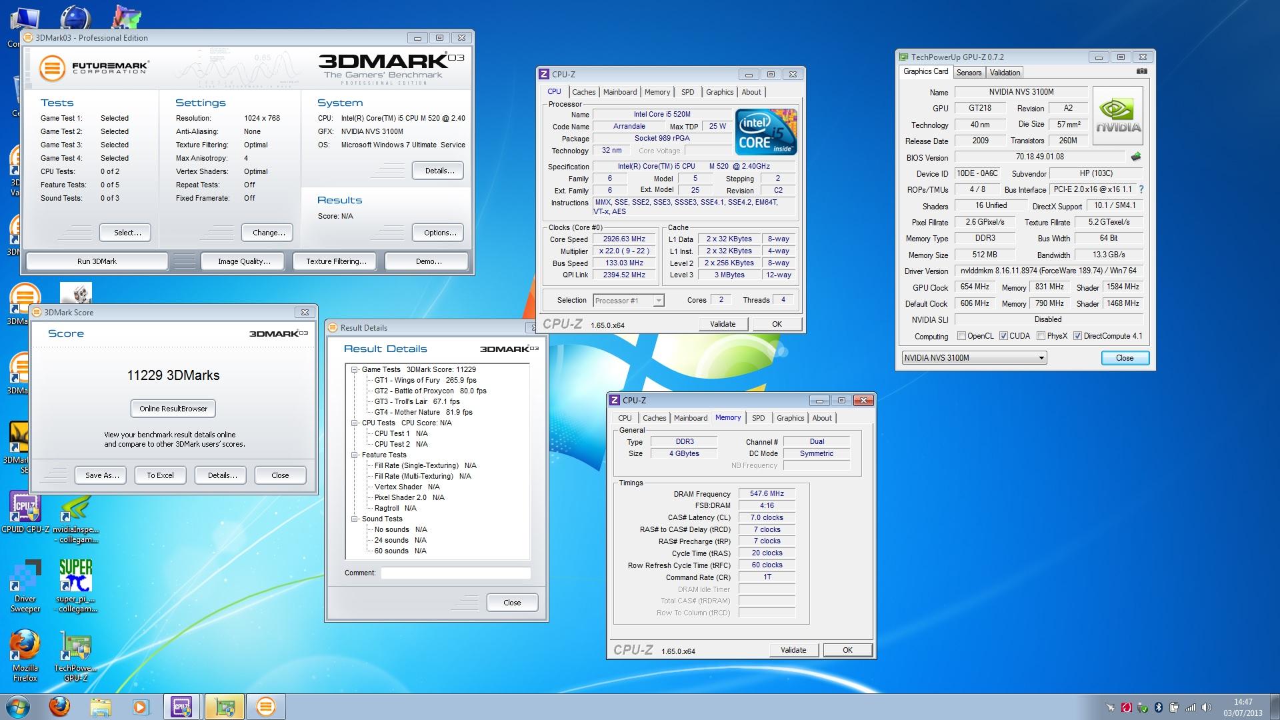Open Mozilla Firefox desktop icon

point(25,656)
